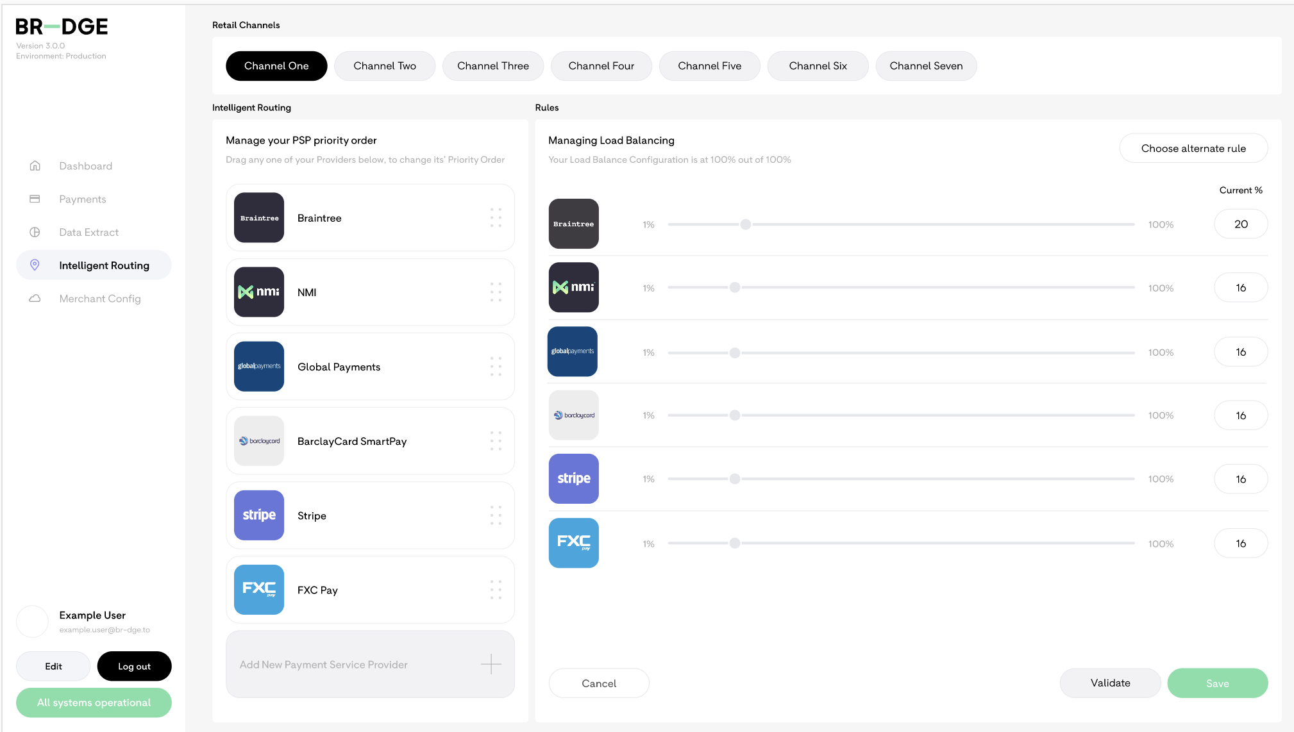Screen dimensions: 1294x732
Task: Click the FXC percentage field
Action: (1241, 543)
